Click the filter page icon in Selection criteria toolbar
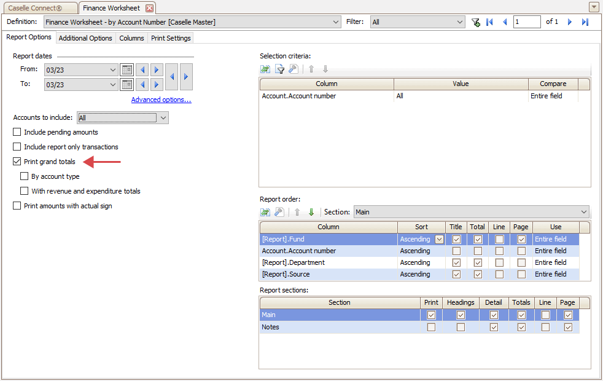603x381 pixels. [279, 69]
